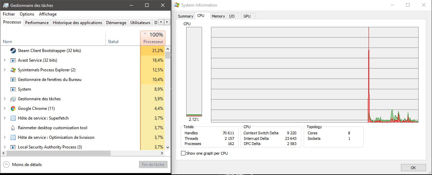Open the Performance tab
Image resolution: width=432 pixels, height=175 pixels.
[37, 23]
